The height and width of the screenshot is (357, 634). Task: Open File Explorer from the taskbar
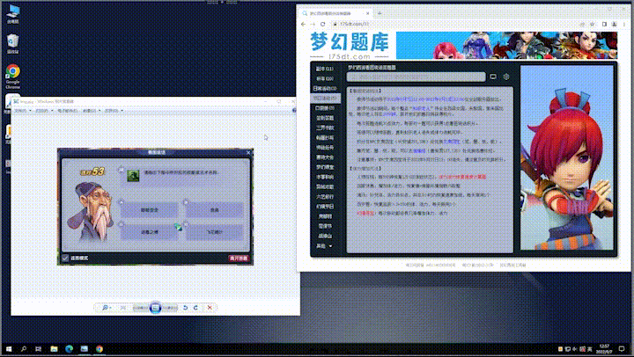point(54,349)
